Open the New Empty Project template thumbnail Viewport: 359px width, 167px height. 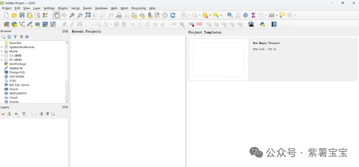pos(218,59)
